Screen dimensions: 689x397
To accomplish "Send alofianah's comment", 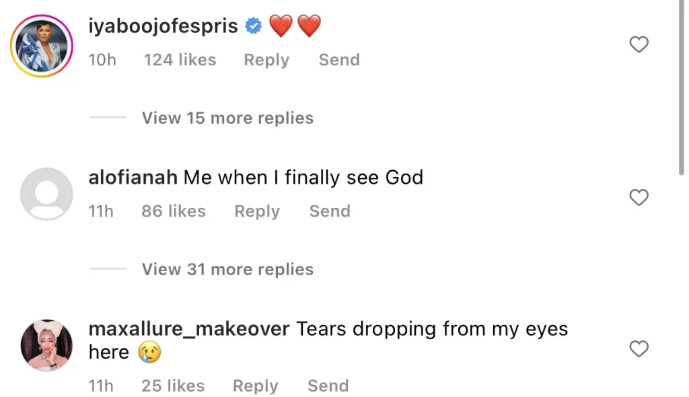I will coord(330,211).
